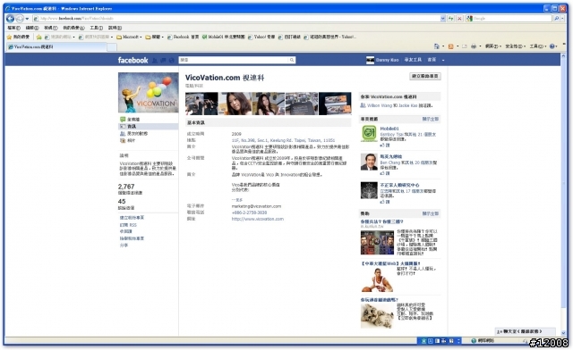Open Home icon dropdown arrow in command bar
This screenshot has width=573, height=350.
[443, 46]
